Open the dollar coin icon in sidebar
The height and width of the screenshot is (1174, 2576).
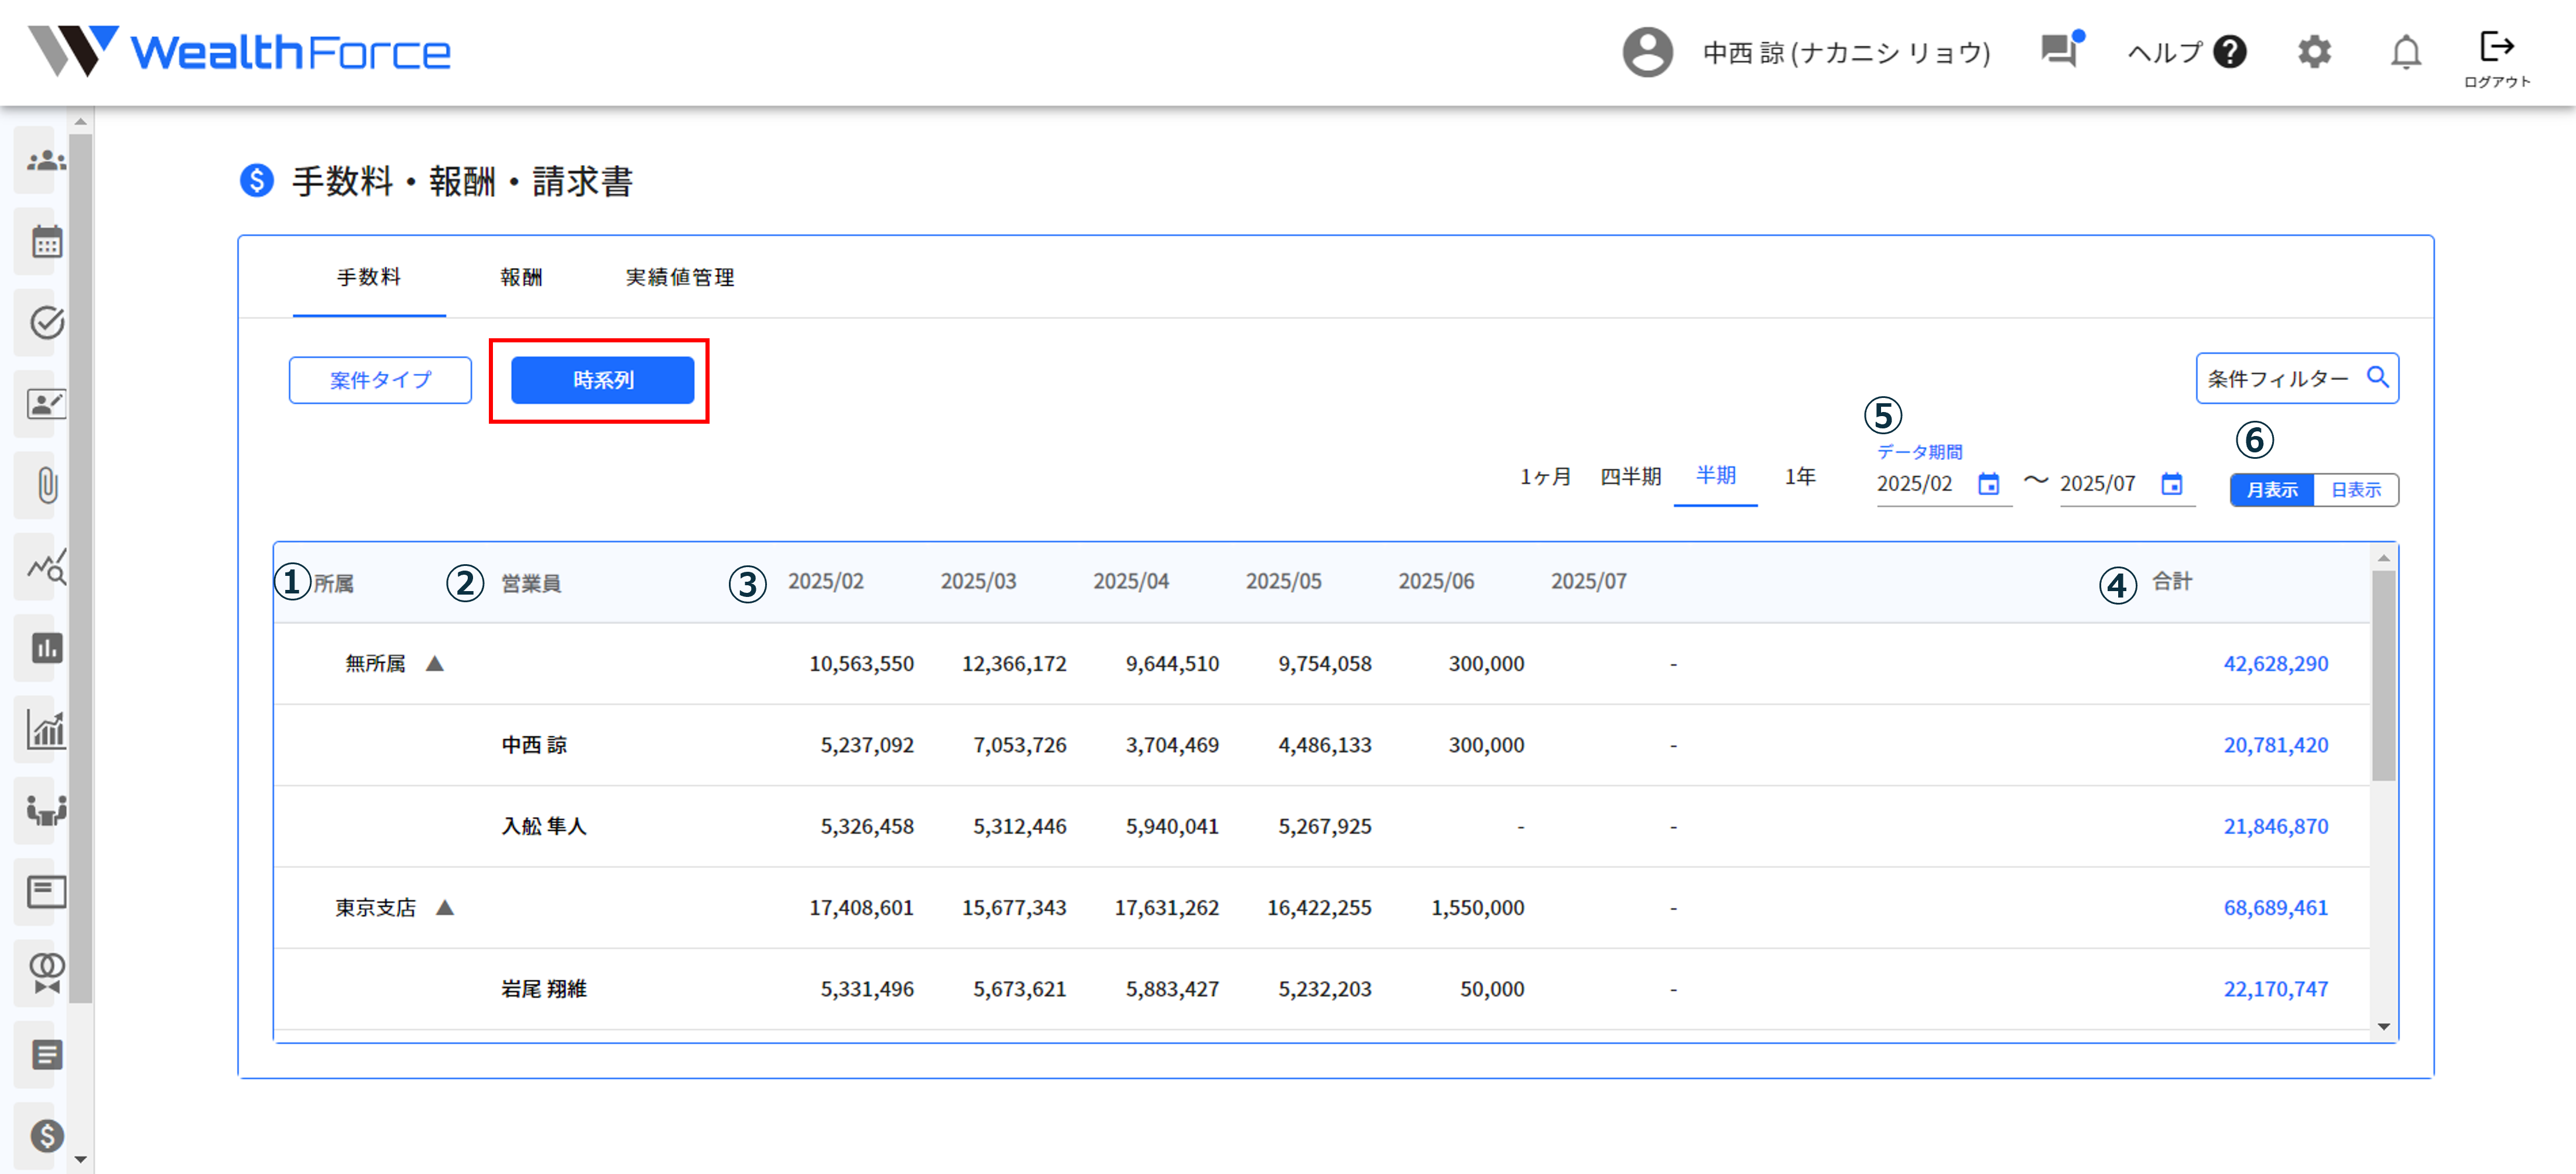[46, 1136]
